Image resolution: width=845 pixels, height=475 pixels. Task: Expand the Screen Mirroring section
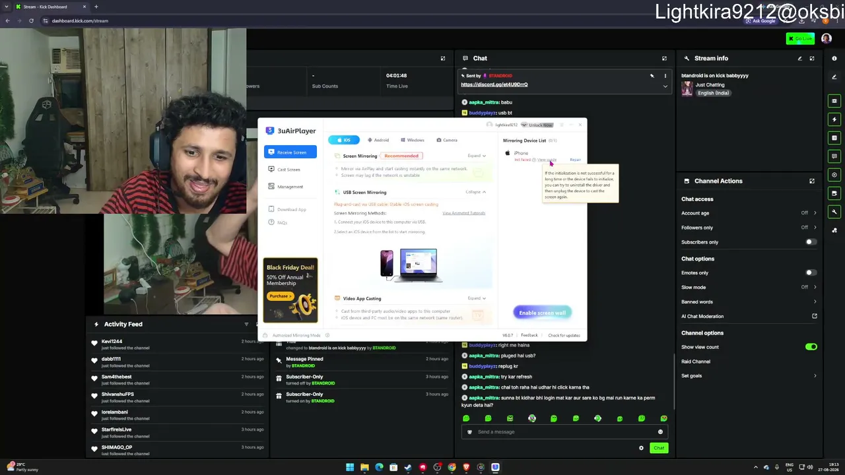tap(477, 156)
